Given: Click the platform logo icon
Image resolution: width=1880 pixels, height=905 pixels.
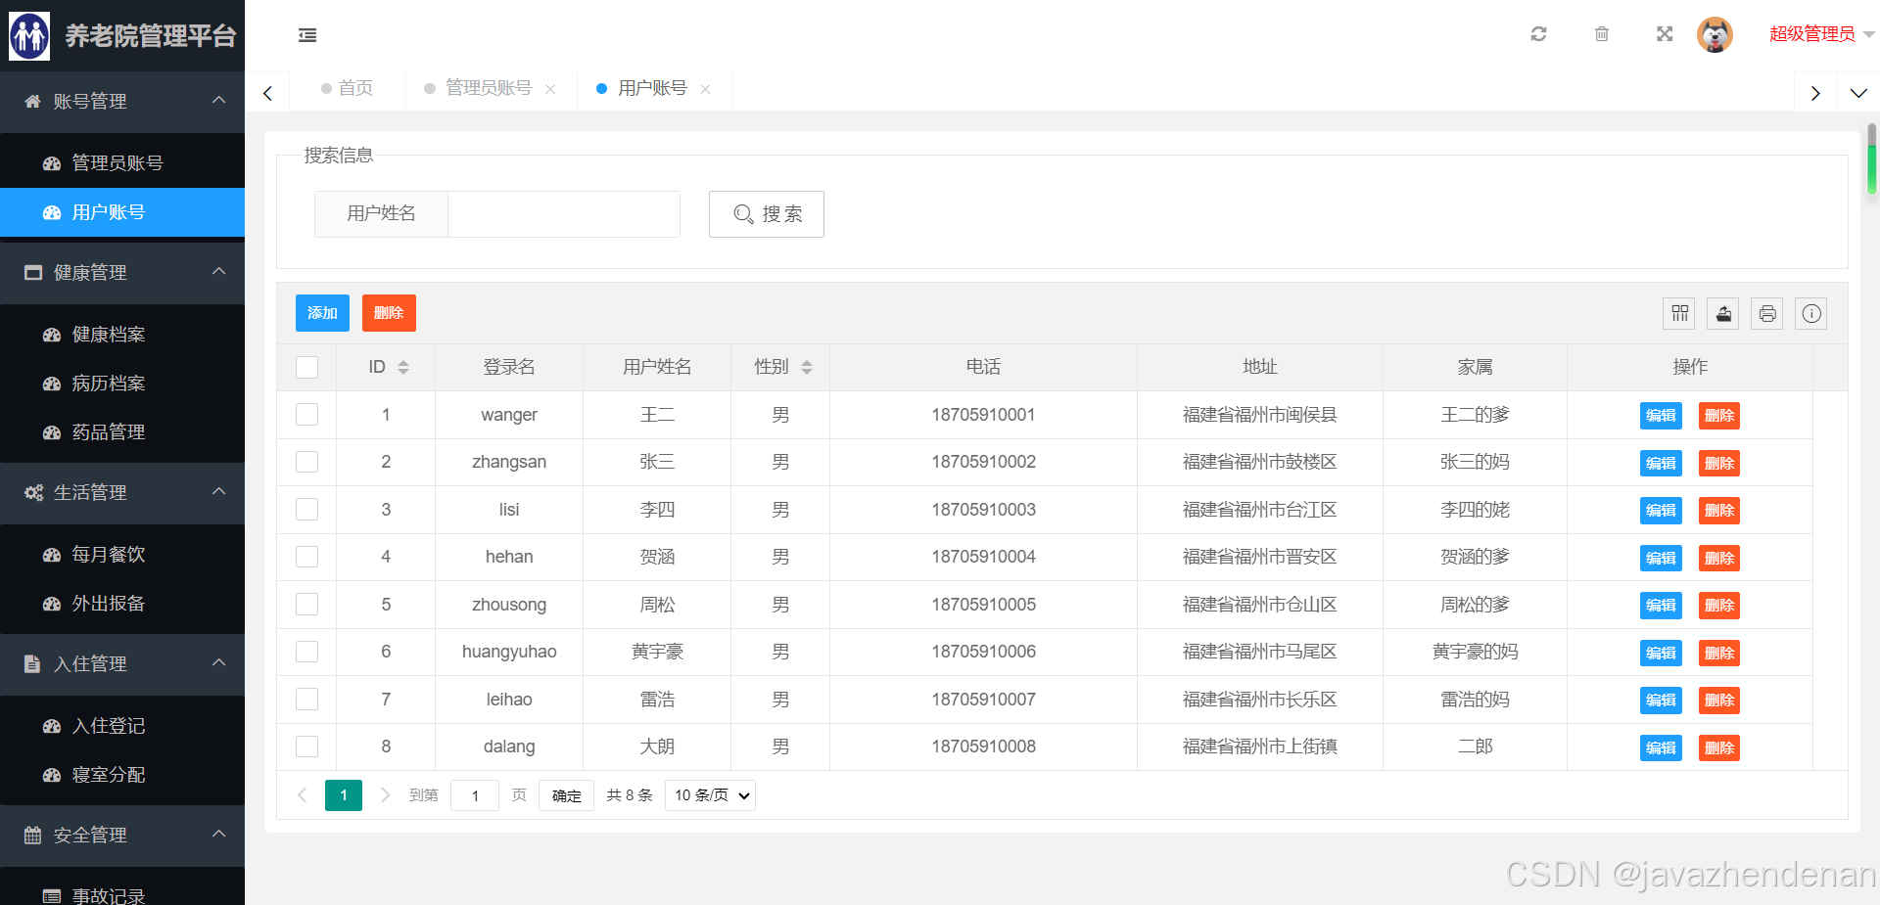Looking at the screenshot, I should click(x=29, y=36).
